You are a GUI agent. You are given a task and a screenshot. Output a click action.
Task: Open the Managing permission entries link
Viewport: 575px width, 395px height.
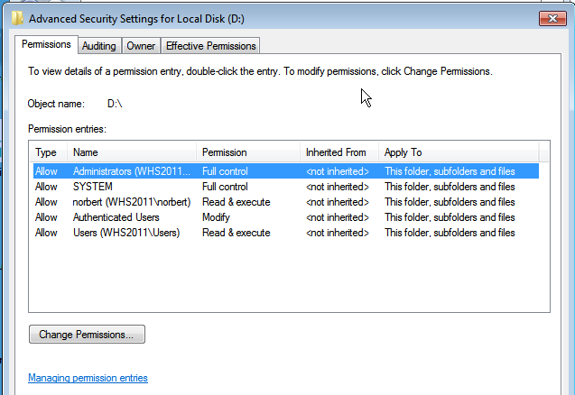tap(88, 378)
